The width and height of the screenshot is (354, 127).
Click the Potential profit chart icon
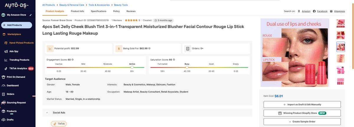50,48
